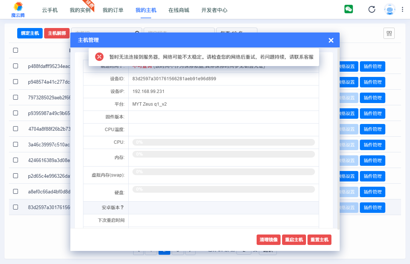Tick the checkbox for host 7973285029aeb2f66
410x264 pixels.
pos(15,97)
